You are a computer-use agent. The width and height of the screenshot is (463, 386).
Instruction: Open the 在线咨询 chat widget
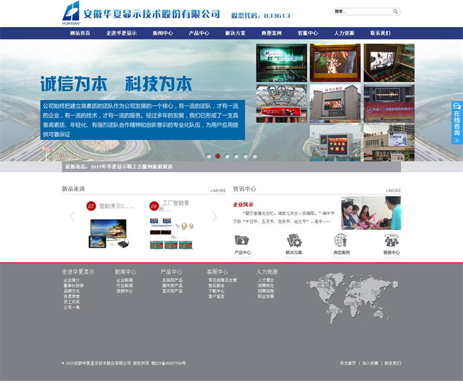pos(457,123)
